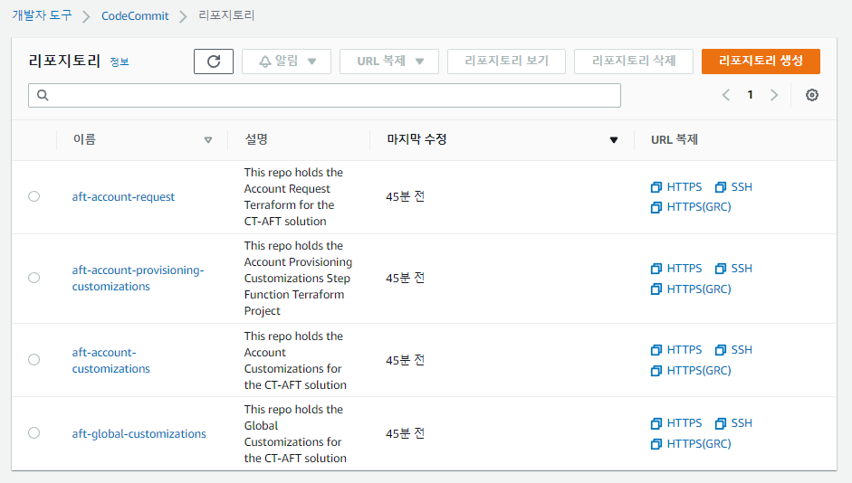
Task: Click the refresh repositories icon button
Action: (x=214, y=62)
